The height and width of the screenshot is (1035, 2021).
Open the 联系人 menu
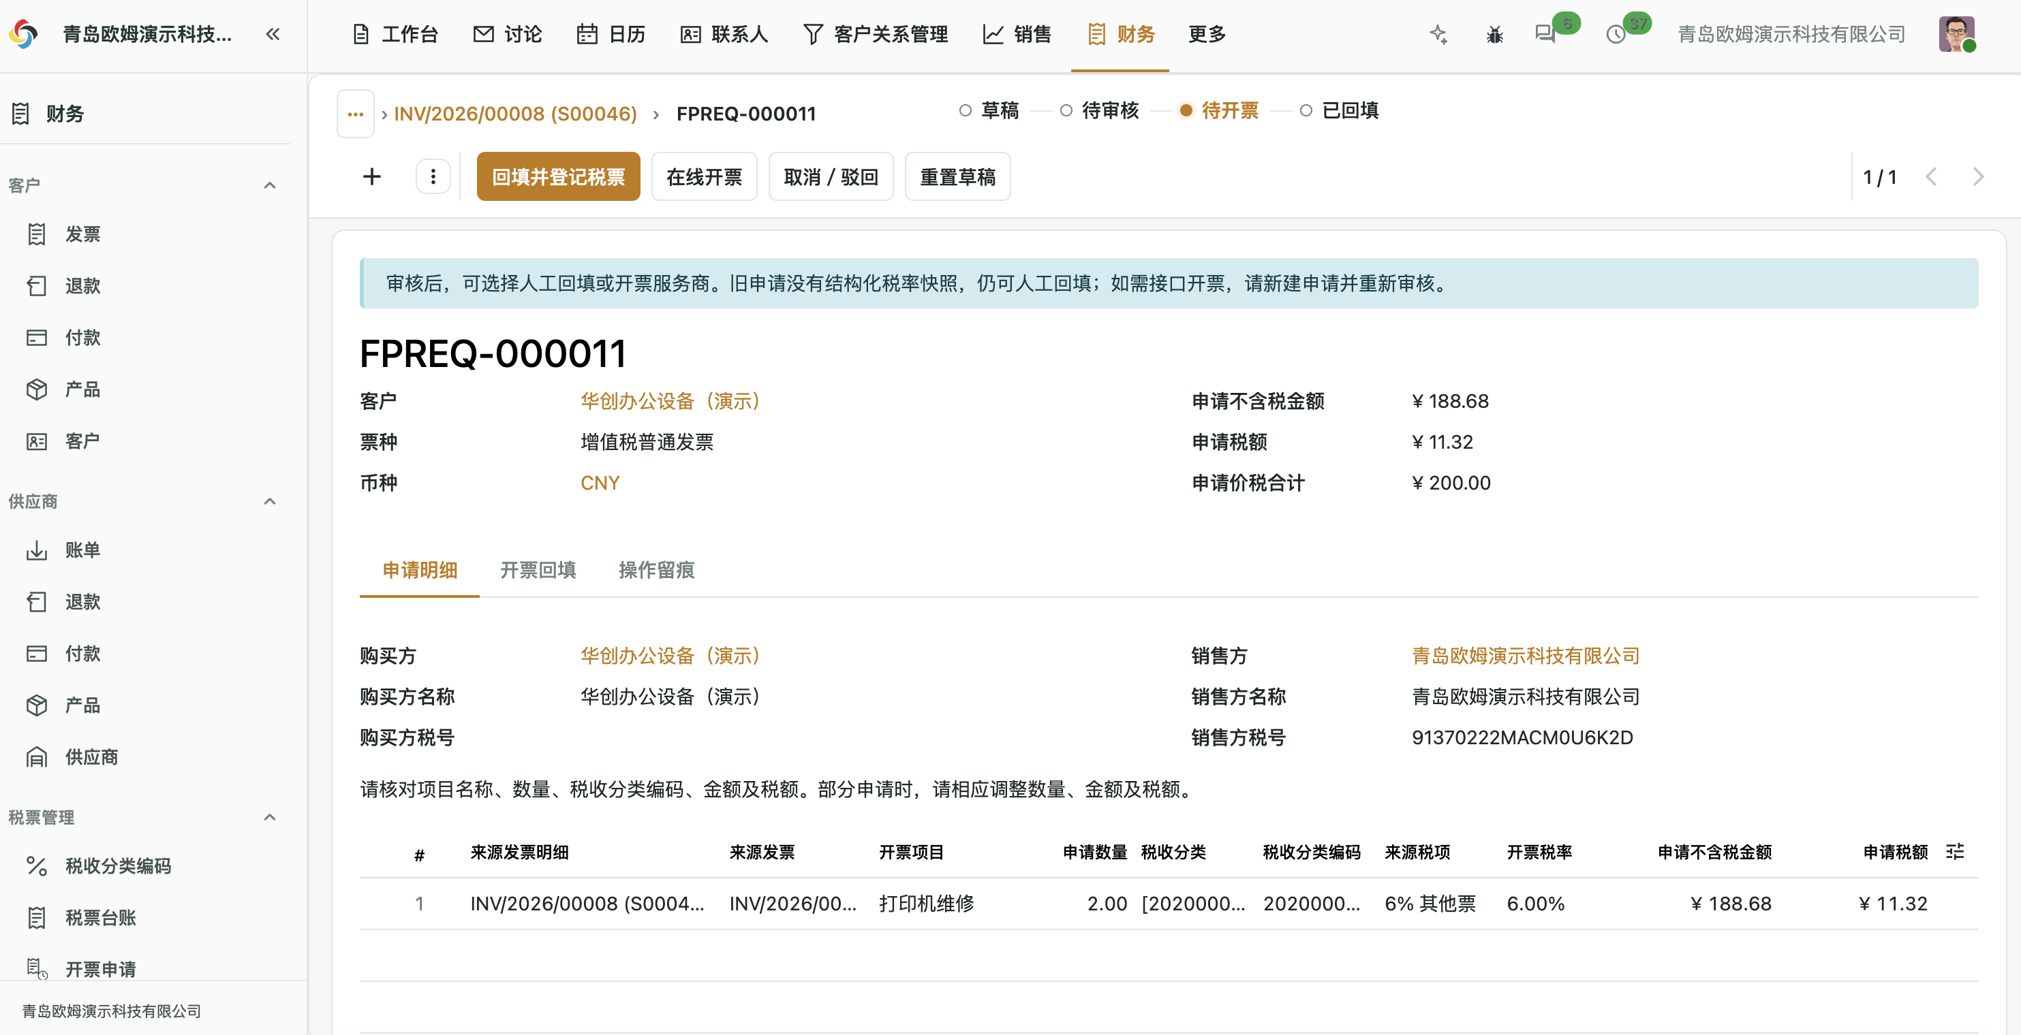point(724,35)
